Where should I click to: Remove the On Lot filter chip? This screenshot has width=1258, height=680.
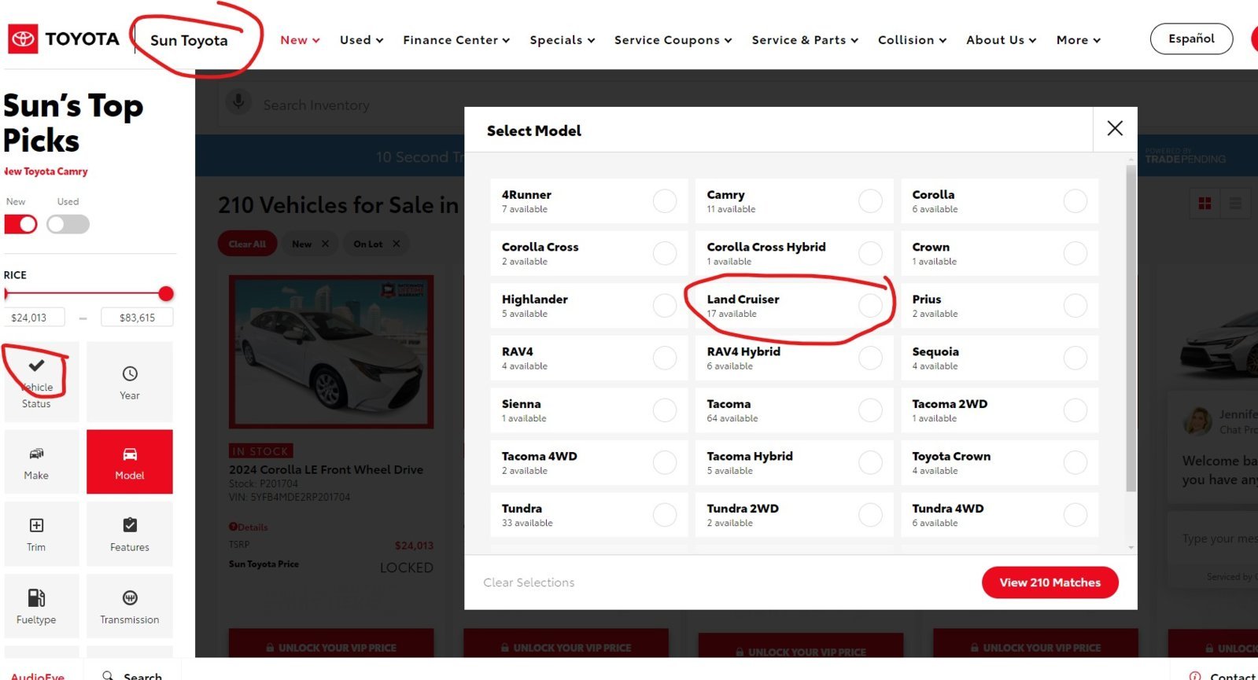pos(396,244)
